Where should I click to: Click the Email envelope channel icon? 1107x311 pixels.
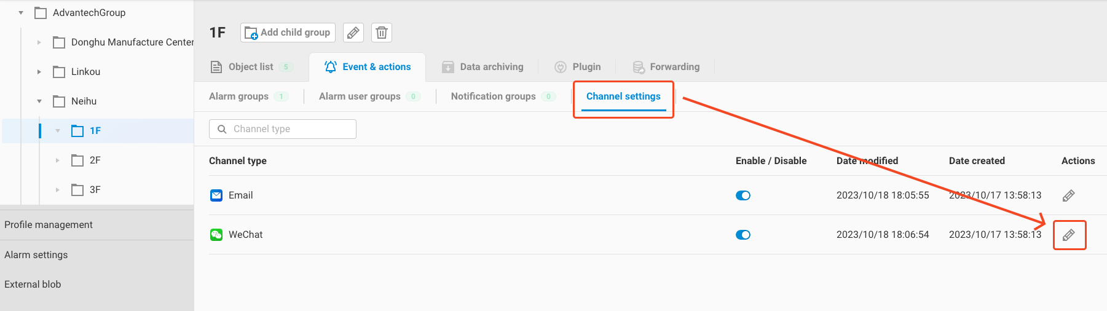(x=216, y=195)
